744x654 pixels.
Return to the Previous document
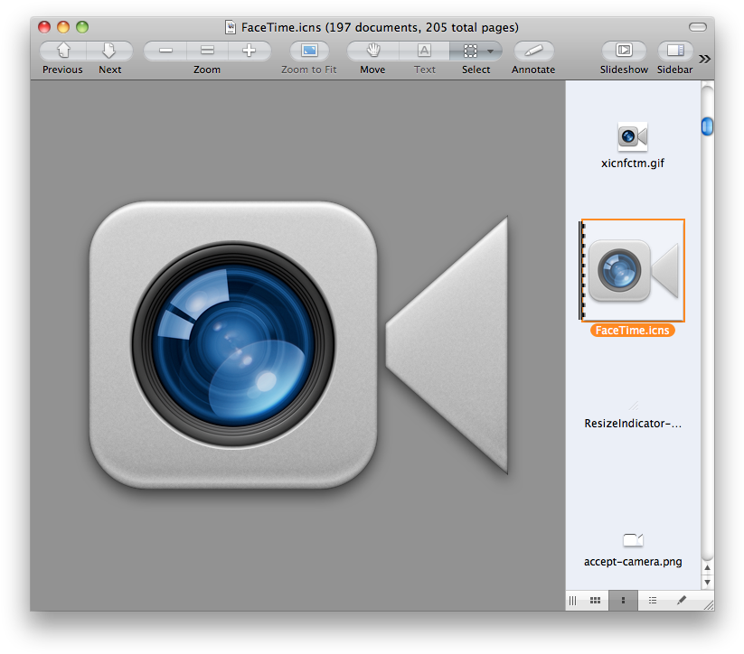coord(61,50)
